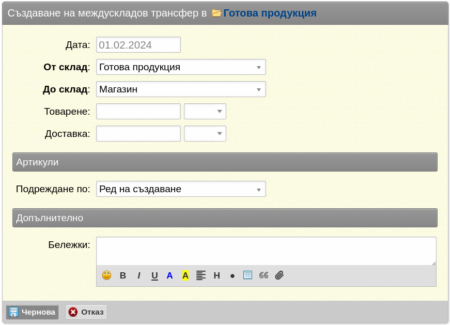Open the Готова продукция folder link

[x=270, y=13]
